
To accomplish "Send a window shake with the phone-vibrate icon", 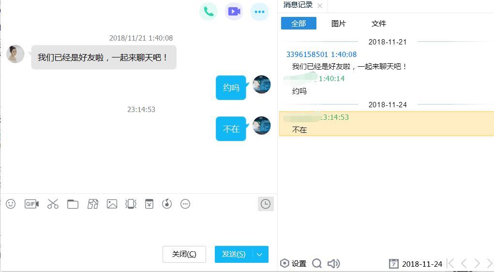I will click(x=131, y=204).
